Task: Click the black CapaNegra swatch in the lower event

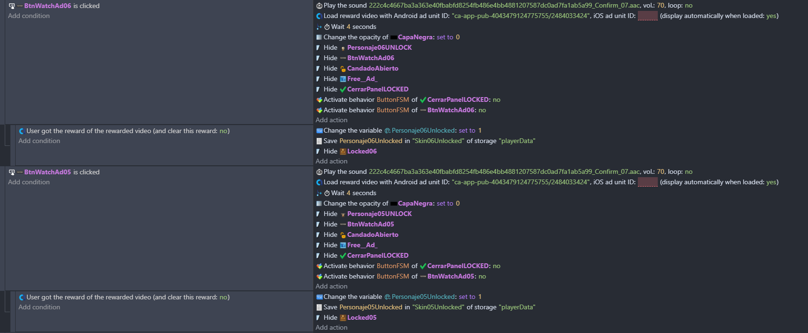Action: [393, 204]
